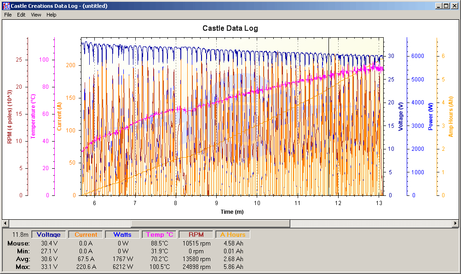Toggle the Voltage series button
This screenshot has height=274, width=461.
(48, 234)
